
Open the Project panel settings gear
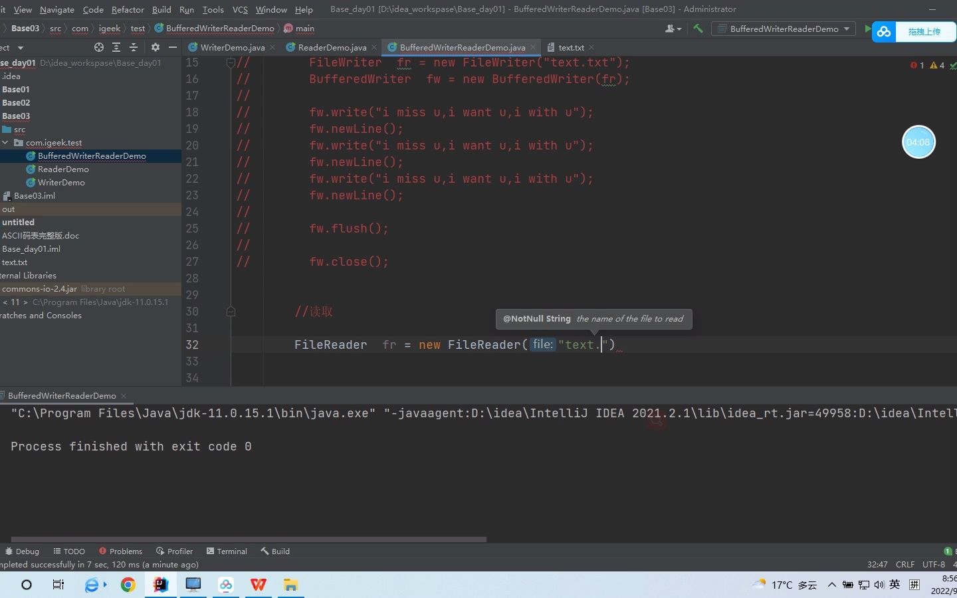(156, 47)
